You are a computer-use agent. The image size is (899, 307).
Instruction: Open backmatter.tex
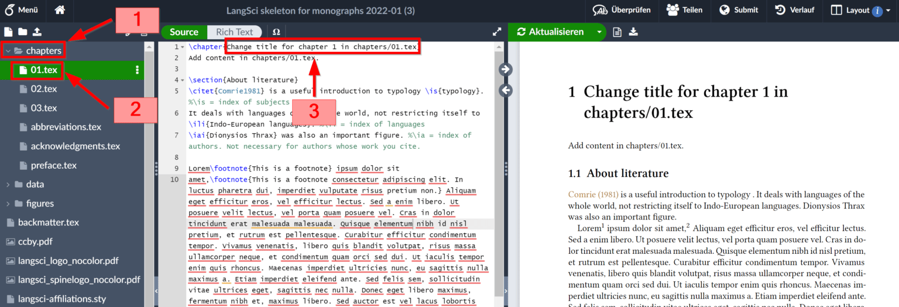click(x=49, y=222)
